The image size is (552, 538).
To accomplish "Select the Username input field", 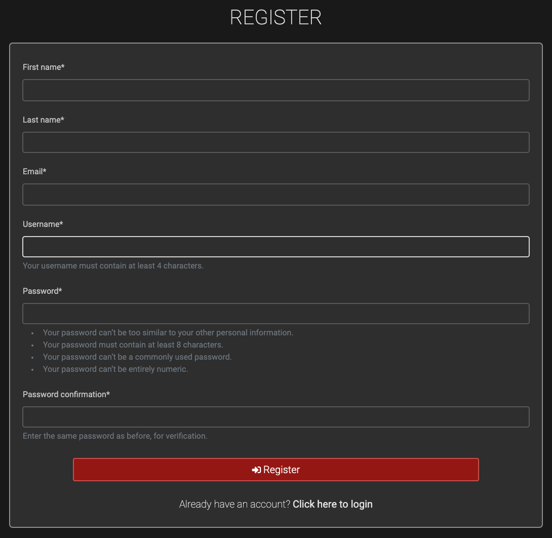I will [276, 246].
